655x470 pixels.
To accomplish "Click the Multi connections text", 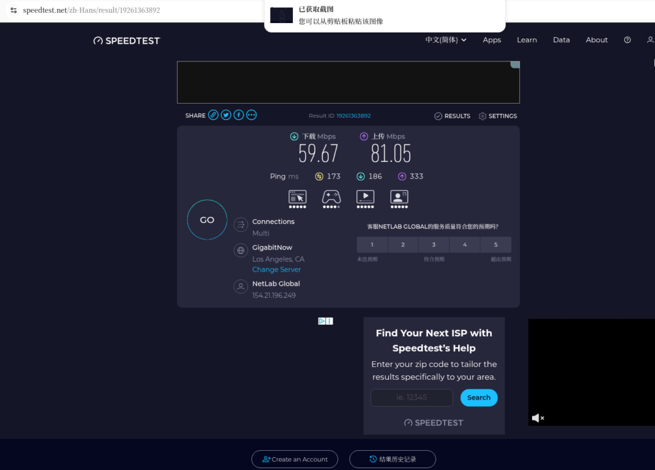I will tap(261, 233).
